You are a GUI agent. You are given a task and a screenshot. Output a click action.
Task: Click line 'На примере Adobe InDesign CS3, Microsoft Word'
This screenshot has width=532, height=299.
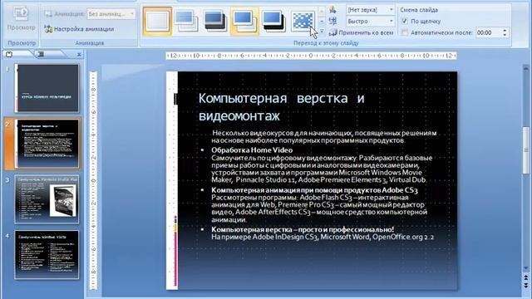coord(323,237)
